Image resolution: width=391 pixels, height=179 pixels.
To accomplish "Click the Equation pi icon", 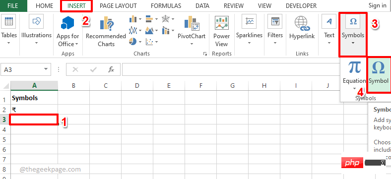I will point(354,67).
